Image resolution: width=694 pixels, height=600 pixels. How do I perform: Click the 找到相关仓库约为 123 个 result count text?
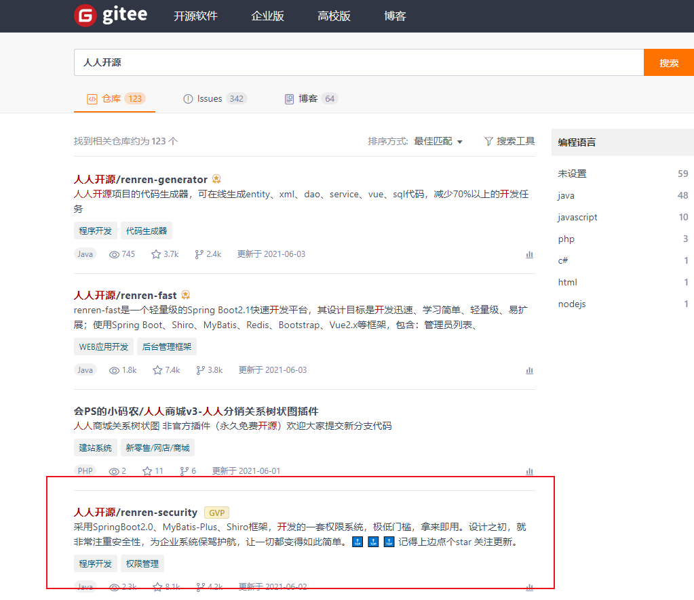(126, 141)
